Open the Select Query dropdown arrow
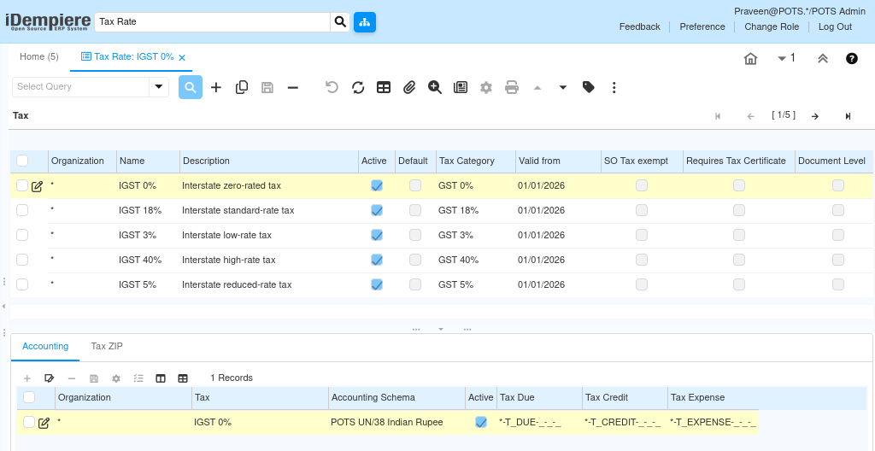 [x=159, y=86]
